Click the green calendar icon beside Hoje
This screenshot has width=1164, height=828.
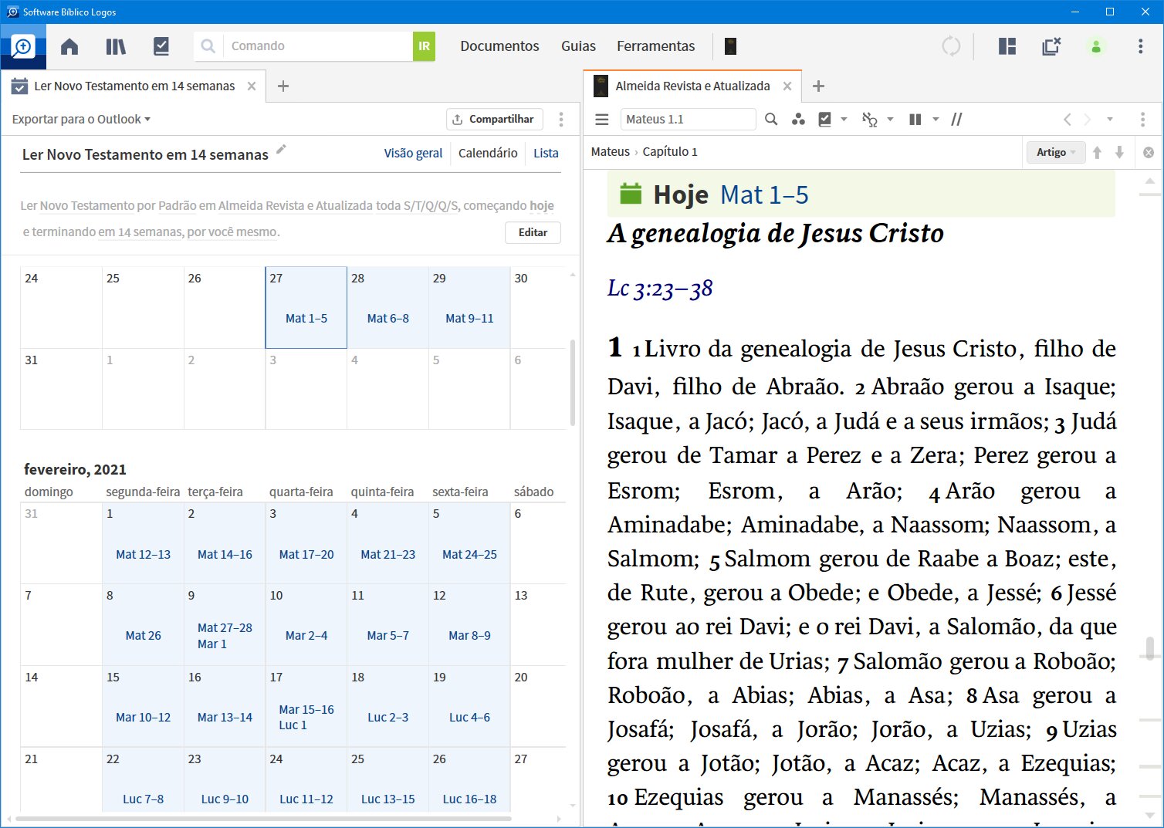click(x=631, y=194)
